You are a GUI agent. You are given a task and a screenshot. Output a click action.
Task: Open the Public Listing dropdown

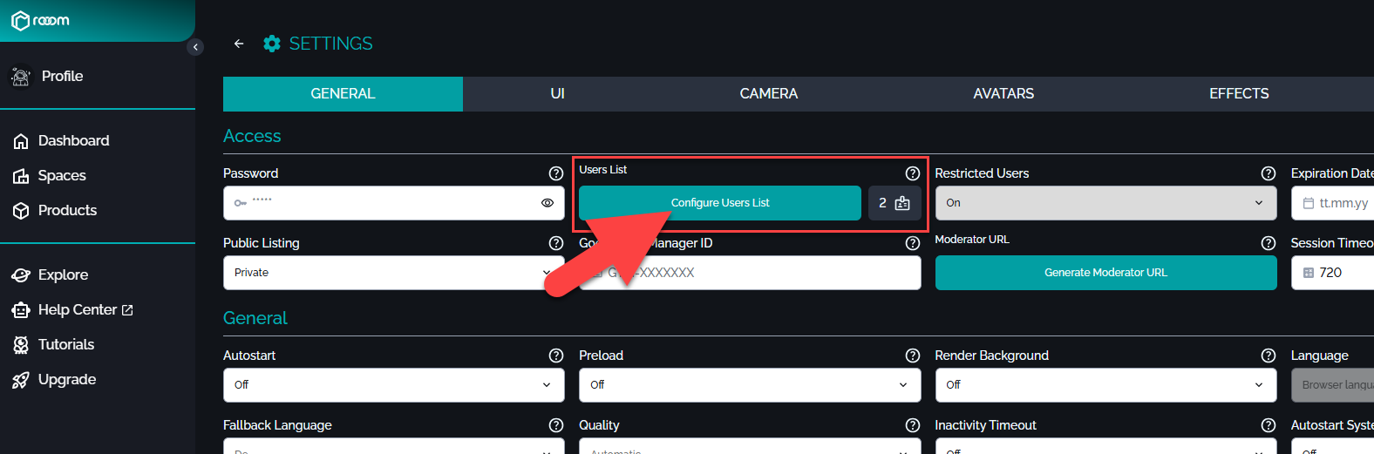(392, 273)
